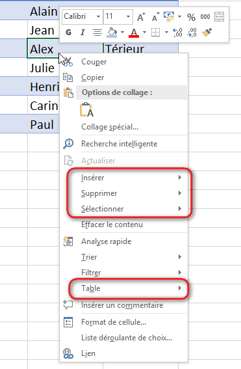Open Format de cellule dialog
This screenshot has width=241, height=369.
(x=123, y=322)
